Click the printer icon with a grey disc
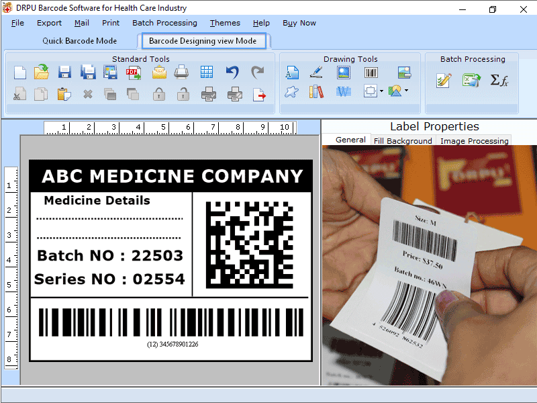The height and width of the screenshot is (403, 537). 235,94
